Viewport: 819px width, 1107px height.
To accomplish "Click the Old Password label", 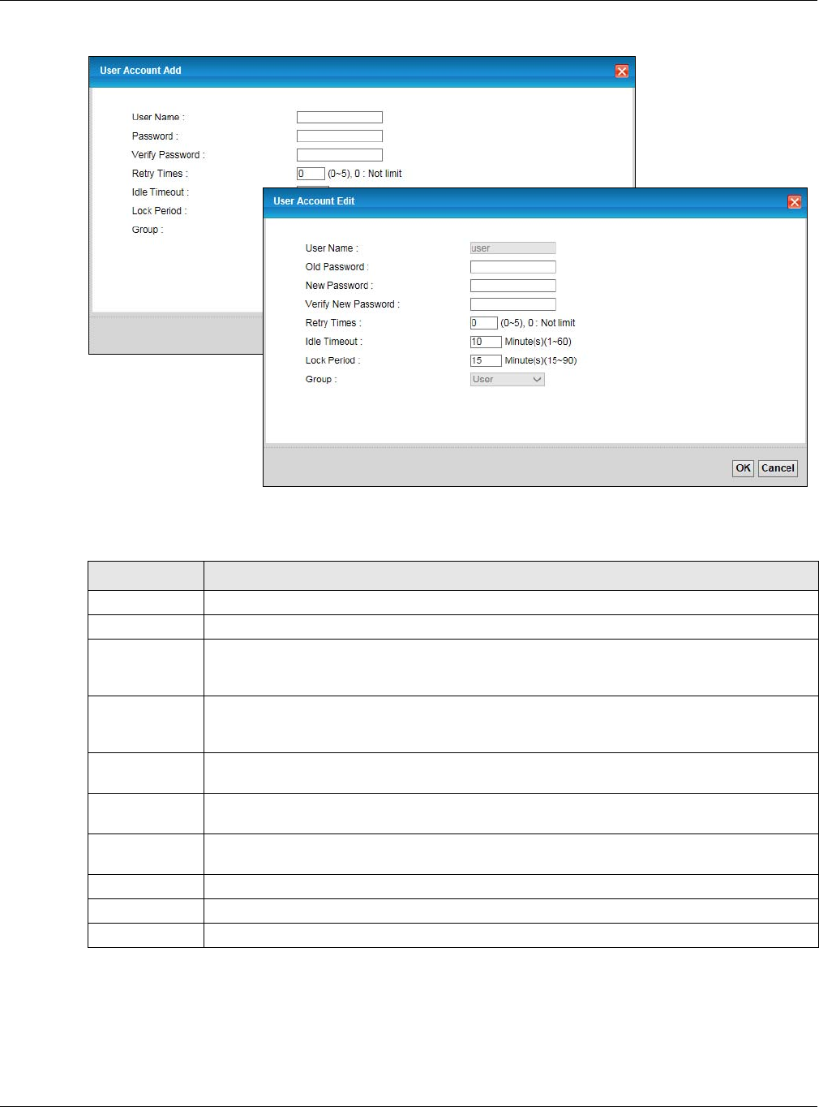I will click(x=337, y=267).
